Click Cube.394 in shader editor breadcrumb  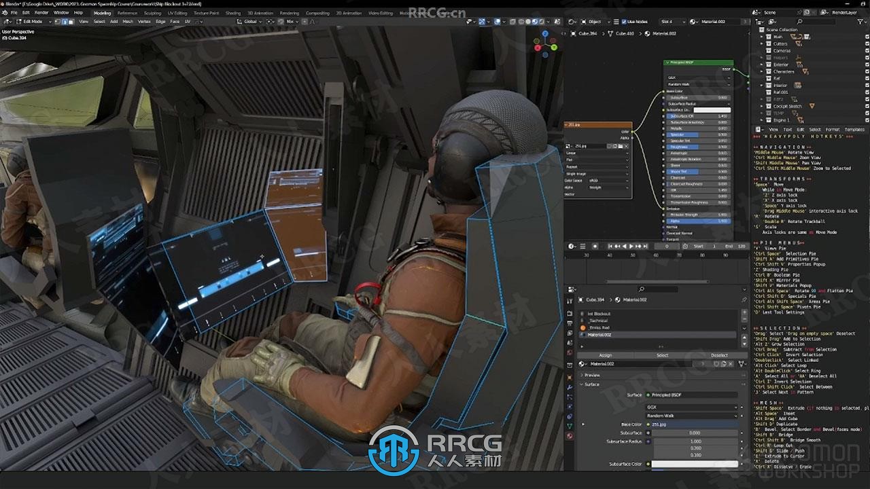tap(588, 33)
